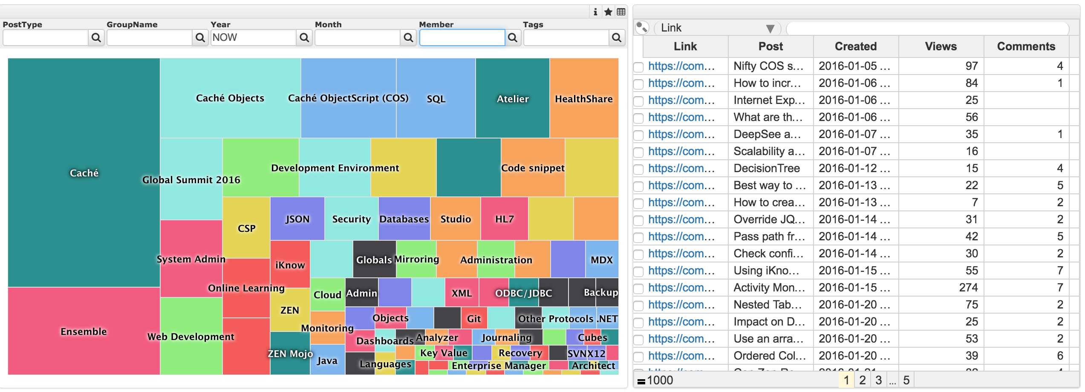Focus the GroupName filter input
Screen dimensions: 1085x392
[x=149, y=37]
